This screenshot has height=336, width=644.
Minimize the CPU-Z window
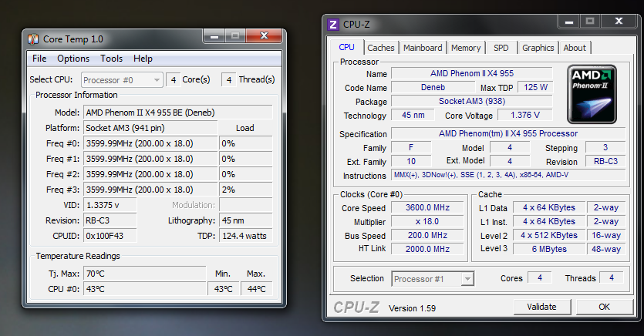pos(569,22)
